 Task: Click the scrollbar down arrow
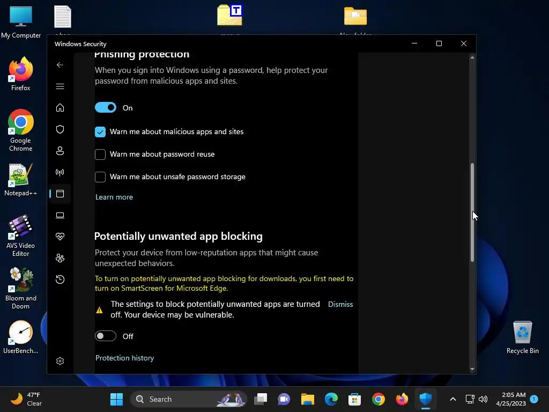pos(472,369)
